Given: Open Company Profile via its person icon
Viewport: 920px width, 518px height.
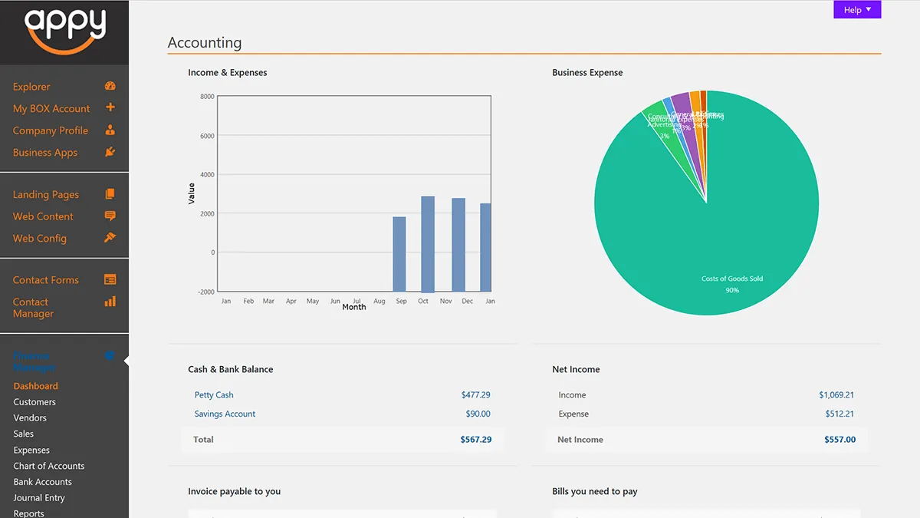Looking at the screenshot, I should click(x=110, y=130).
